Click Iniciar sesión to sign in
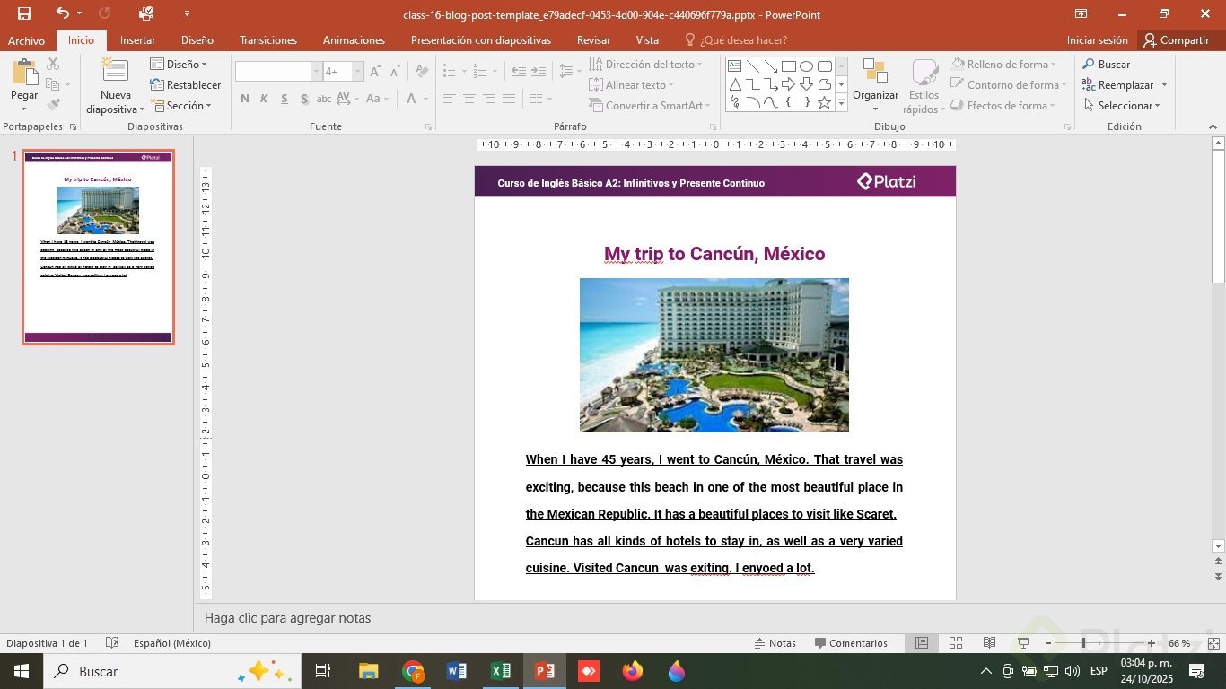Viewport: 1226px width, 689px height. [x=1097, y=40]
